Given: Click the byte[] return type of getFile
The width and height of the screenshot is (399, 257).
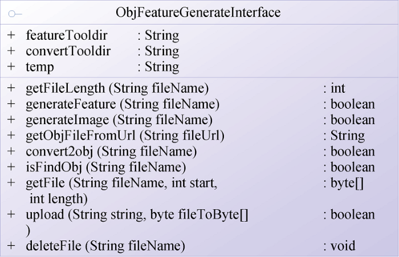Looking at the screenshot, I should point(347,183).
